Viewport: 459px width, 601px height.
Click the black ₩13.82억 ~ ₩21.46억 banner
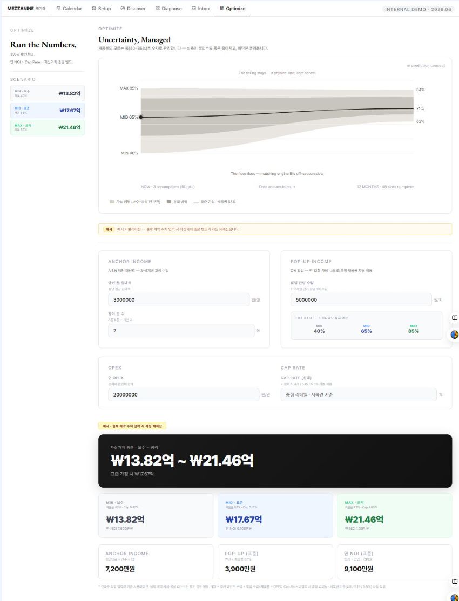275,461
